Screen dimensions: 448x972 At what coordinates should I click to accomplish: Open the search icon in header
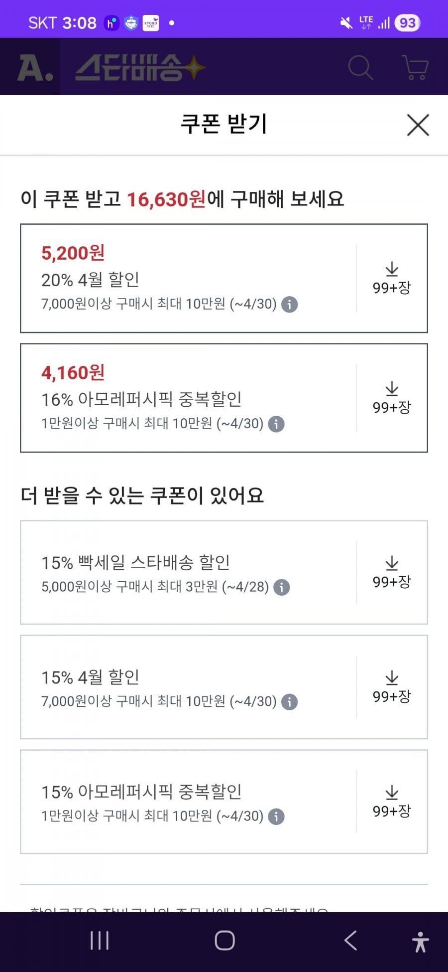click(360, 67)
